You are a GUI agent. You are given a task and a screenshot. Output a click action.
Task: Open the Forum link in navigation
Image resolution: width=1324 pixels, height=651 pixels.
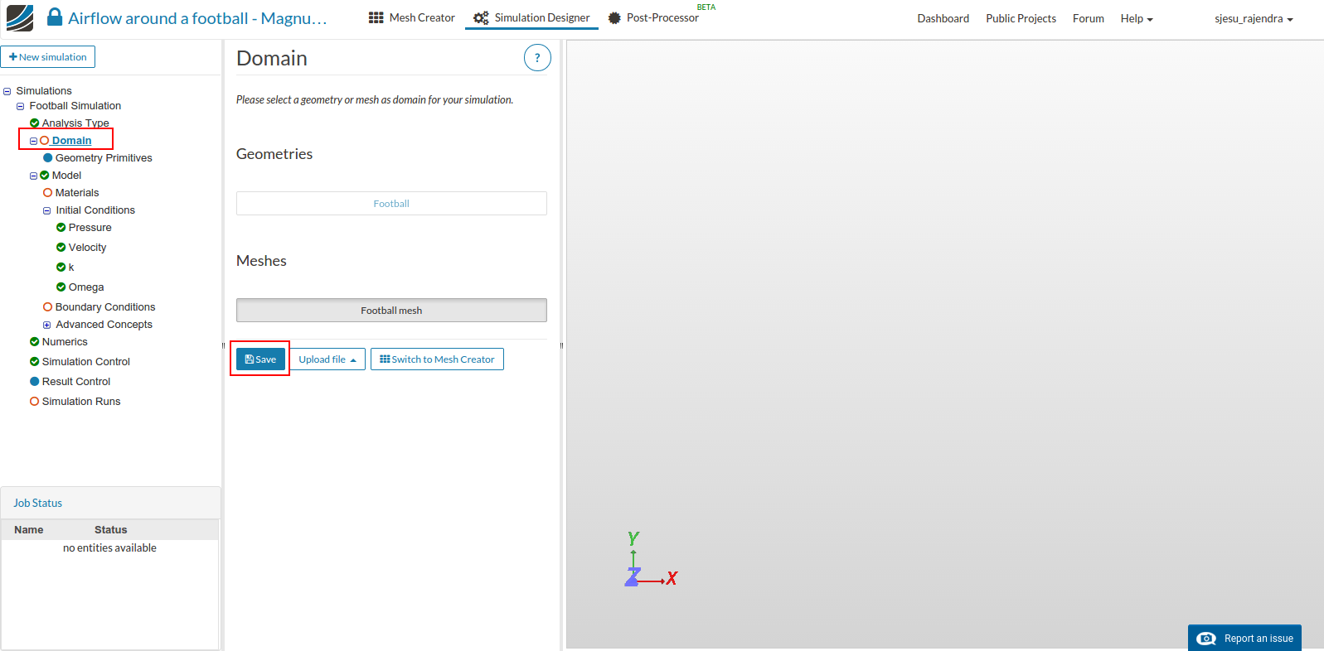1089,19
